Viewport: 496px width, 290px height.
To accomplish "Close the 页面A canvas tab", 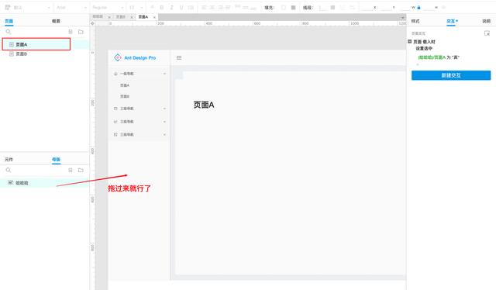I will point(154,17).
